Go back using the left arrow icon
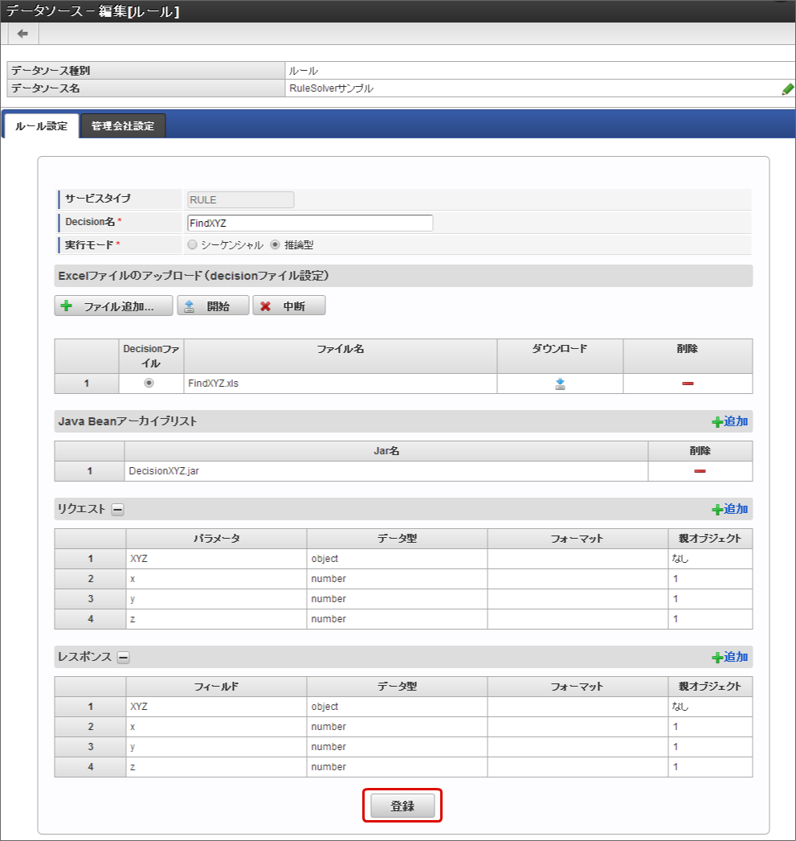This screenshot has height=841, width=796. tap(22, 34)
